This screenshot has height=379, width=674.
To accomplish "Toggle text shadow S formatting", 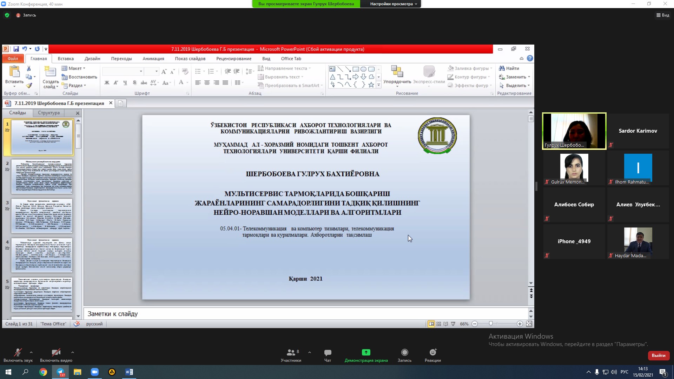I will 134,82.
